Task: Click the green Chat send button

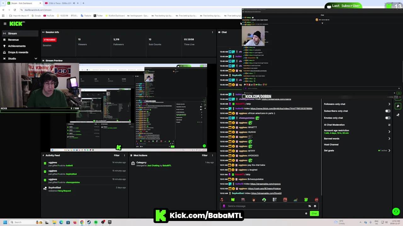Action: pos(314,213)
